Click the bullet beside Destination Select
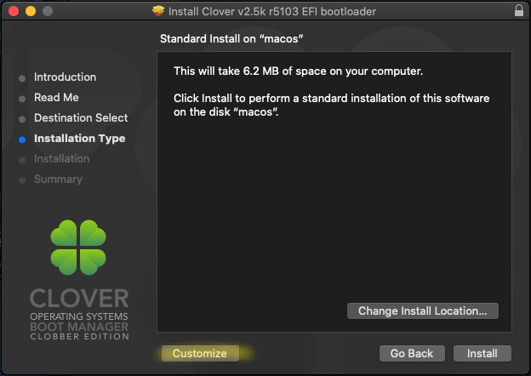 tap(22, 119)
